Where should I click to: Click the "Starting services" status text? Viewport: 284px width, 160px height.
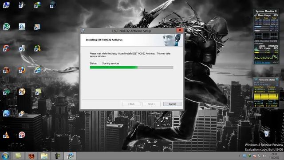[x=110, y=63]
